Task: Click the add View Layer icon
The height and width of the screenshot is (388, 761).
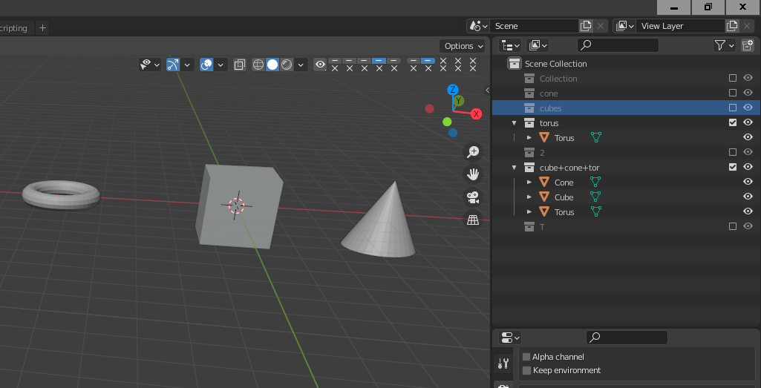Action: tap(732, 26)
